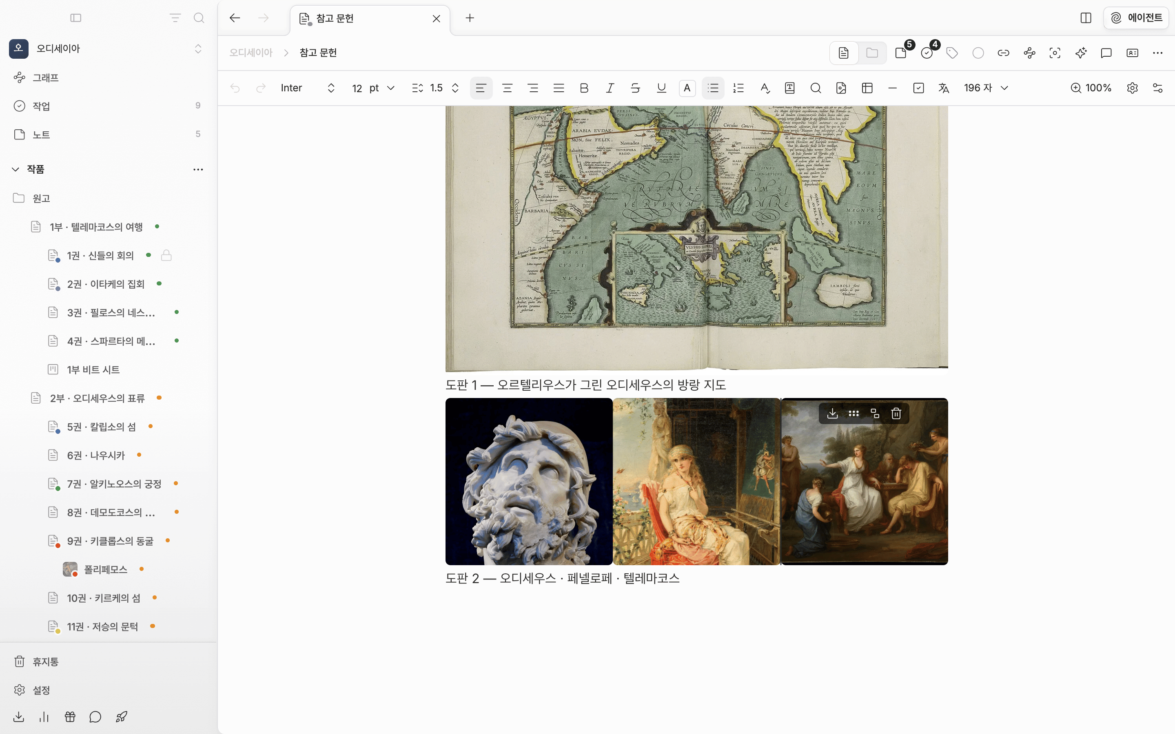Insert a table from toolbar
Viewport: 1175px width, 734px height.
pyautogui.click(x=867, y=88)
